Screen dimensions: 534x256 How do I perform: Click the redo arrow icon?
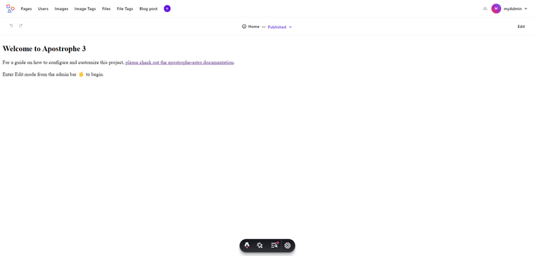click(20, 25)
